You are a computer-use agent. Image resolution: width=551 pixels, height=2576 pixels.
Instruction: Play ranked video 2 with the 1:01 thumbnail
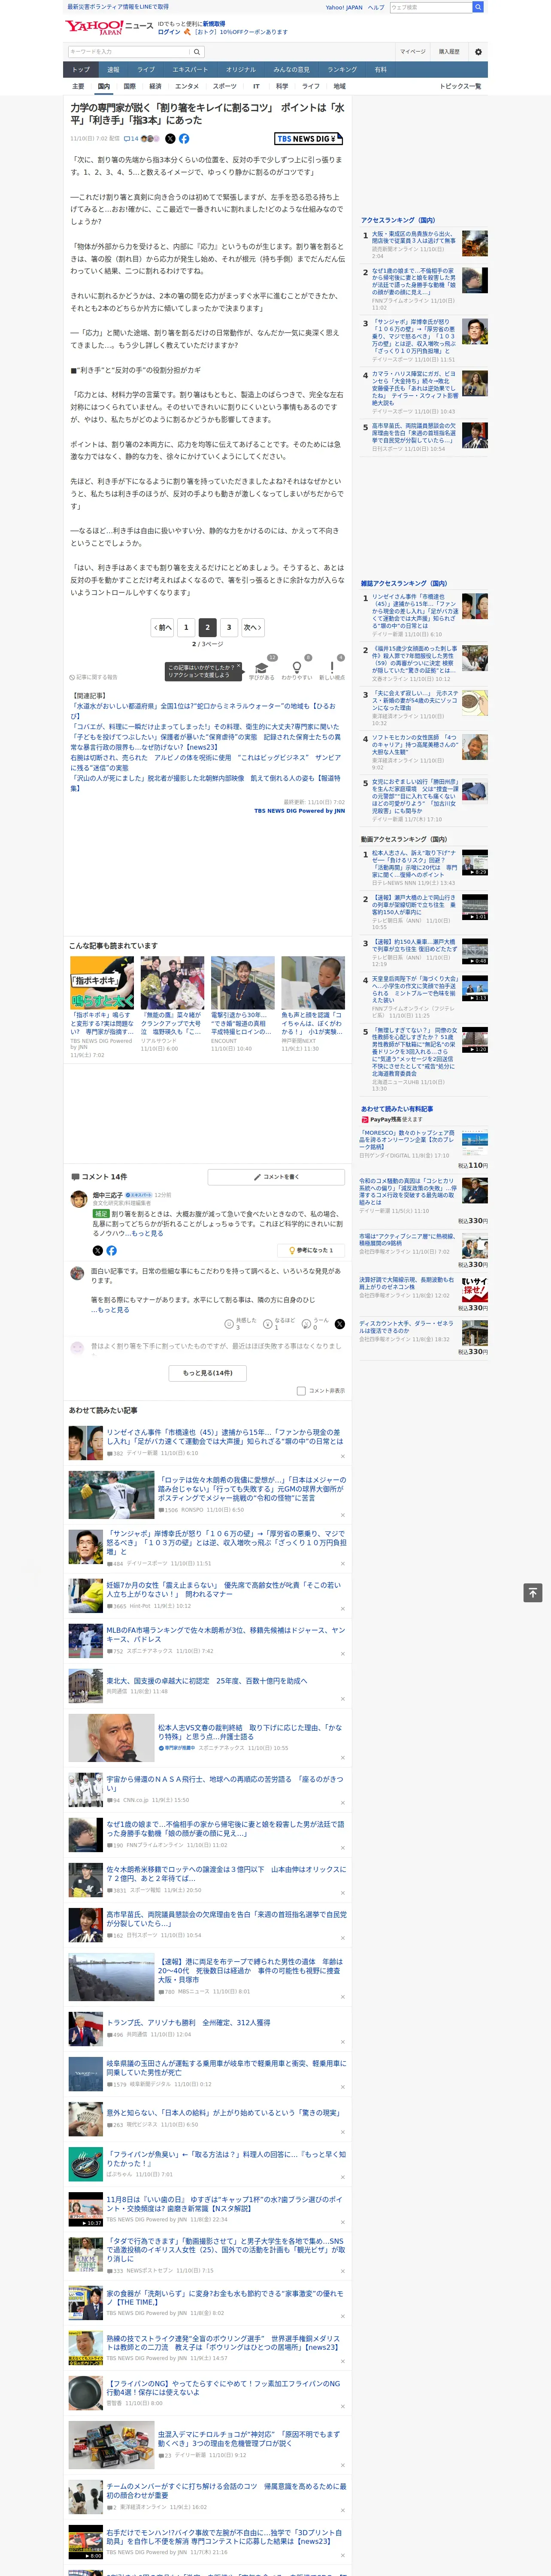(x=475, y=907)
